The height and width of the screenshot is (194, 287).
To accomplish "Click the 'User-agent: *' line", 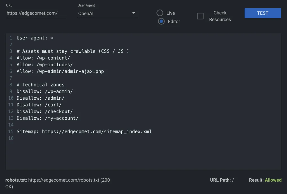I will (x=35, y=38).
